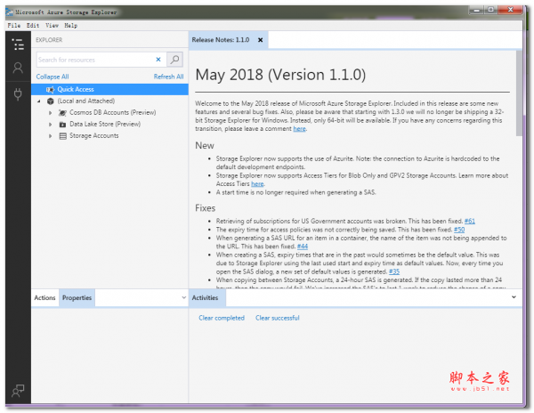534x413 pixels.
Task: Click the Cosmos DB Accounts icon
Action: point(62,113)
